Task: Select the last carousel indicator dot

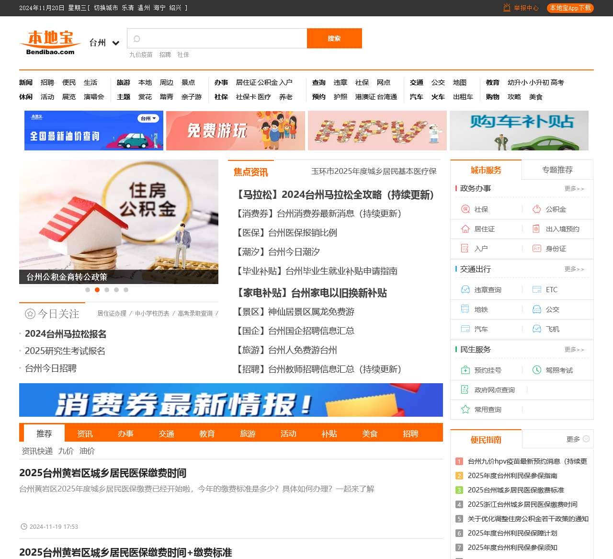Action: coord(126,290)
